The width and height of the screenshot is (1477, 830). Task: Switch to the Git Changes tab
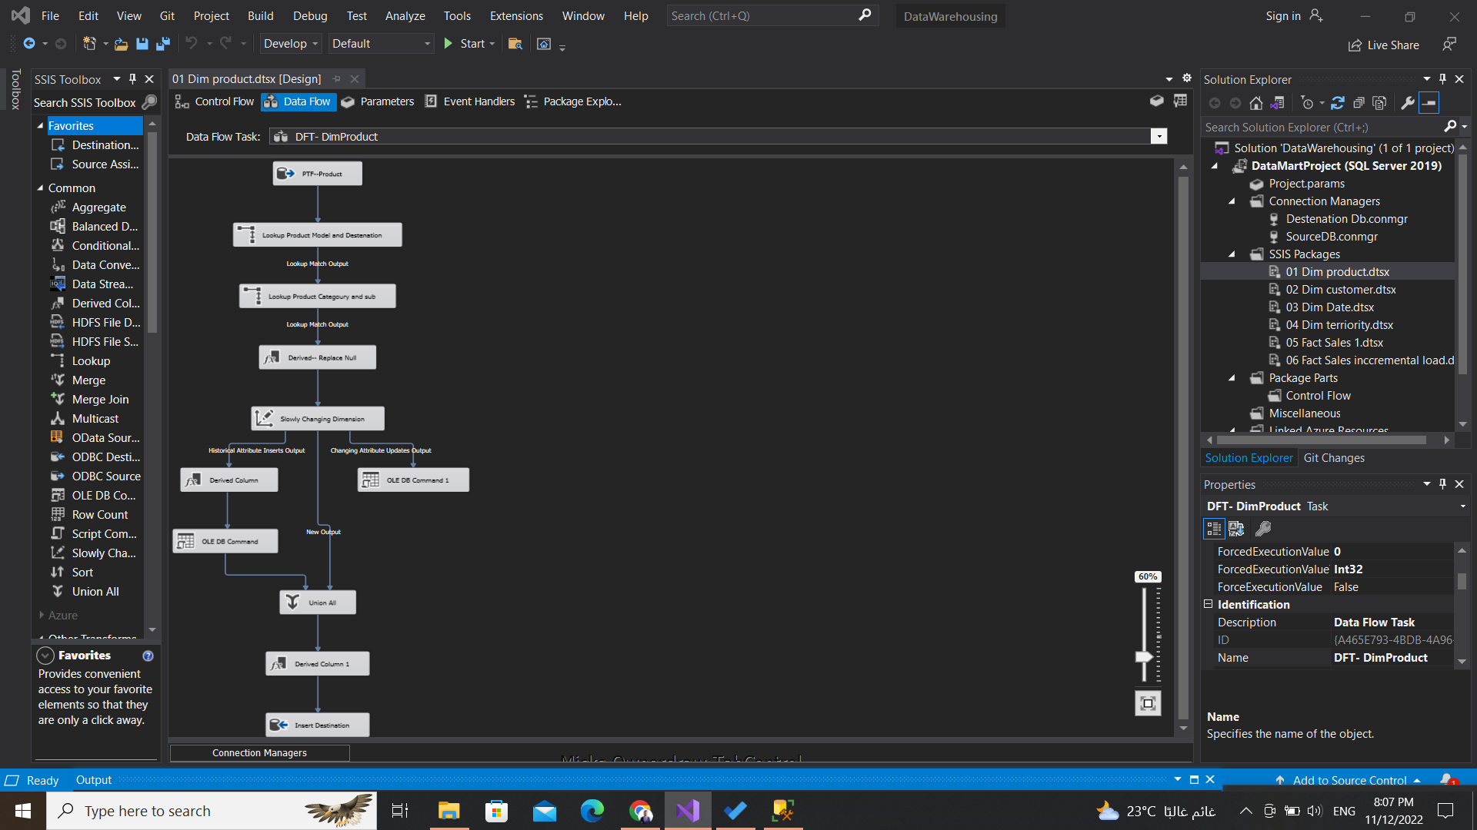pyautogui.click(x=1334, y=457)
